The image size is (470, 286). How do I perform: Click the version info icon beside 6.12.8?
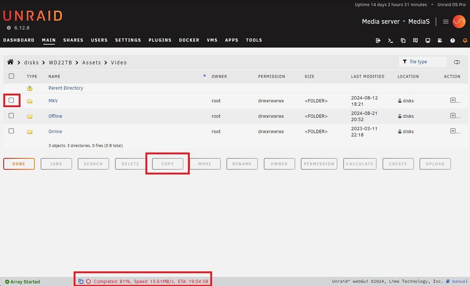(x=8, y=28)
